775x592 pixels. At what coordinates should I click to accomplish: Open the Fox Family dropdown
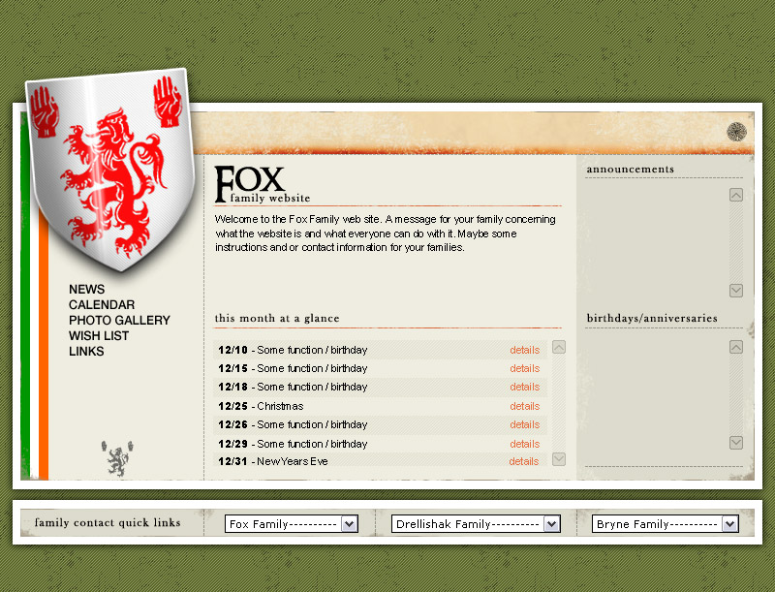(x=292, y=524)
